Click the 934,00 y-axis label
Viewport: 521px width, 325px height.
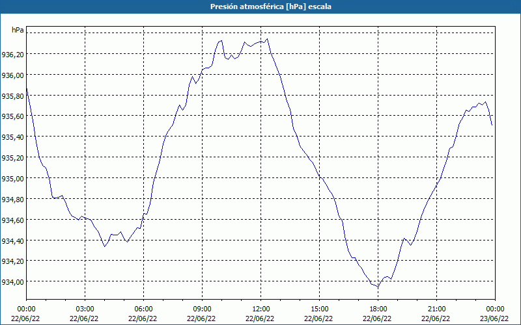(13, 282)
